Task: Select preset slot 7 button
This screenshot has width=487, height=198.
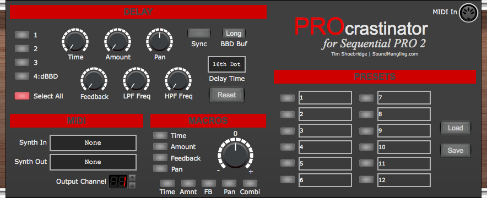Action: tap(366, 98)
